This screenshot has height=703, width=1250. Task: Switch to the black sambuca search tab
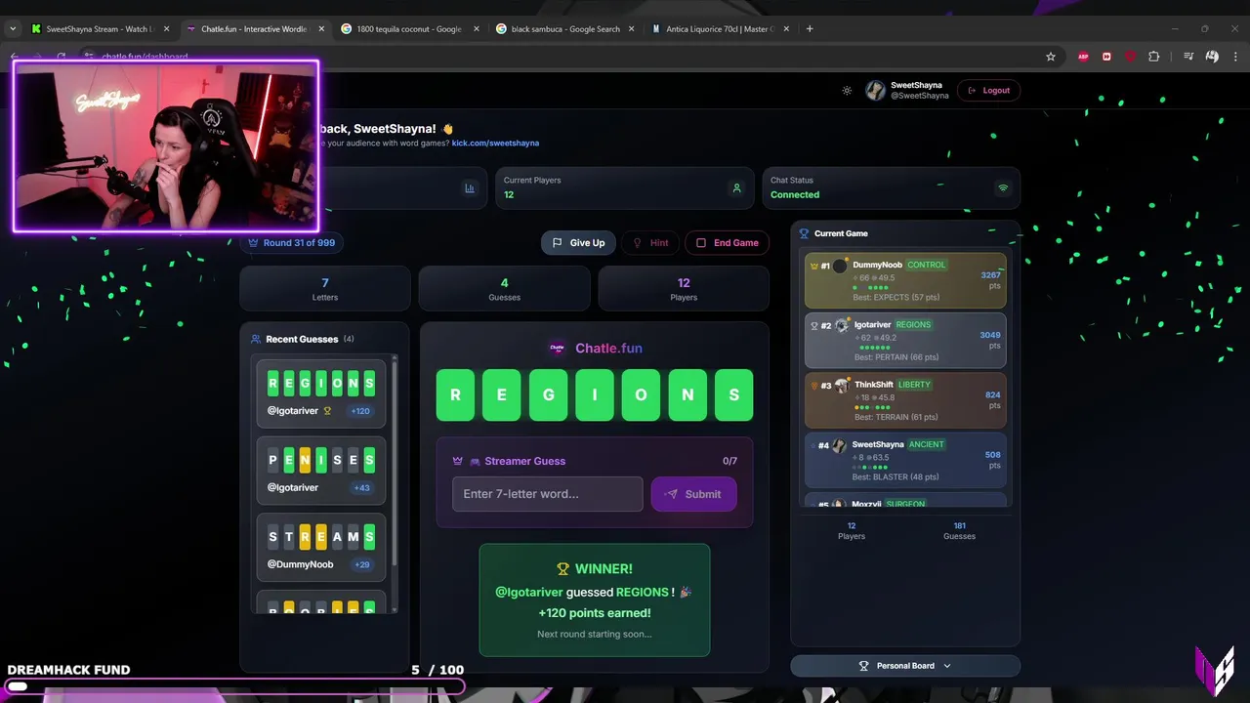click(564, 29)
